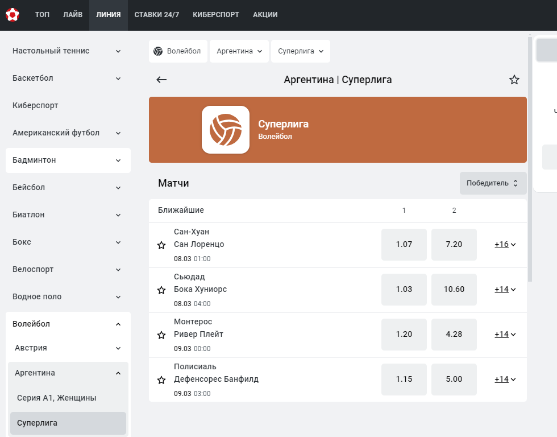
Task: Bet on Монтерос at odds 1.20
Action: point(404,335)
